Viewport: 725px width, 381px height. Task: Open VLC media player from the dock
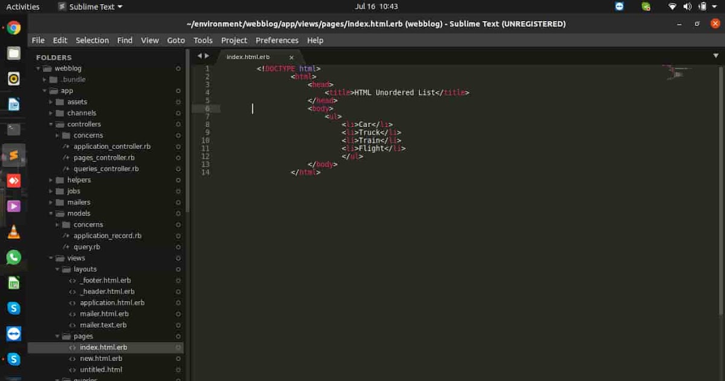click(14, 231)
